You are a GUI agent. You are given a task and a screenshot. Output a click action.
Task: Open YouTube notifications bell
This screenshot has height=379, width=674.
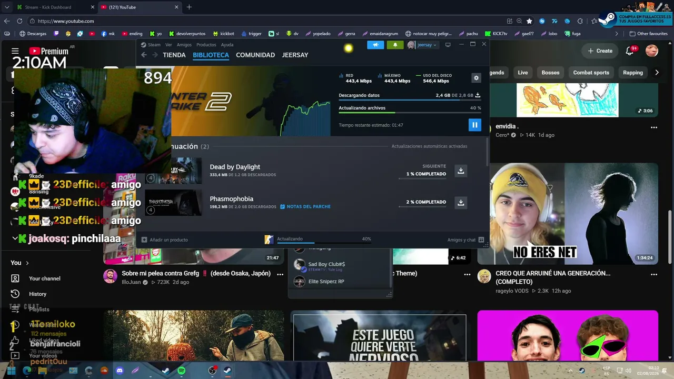630,51
